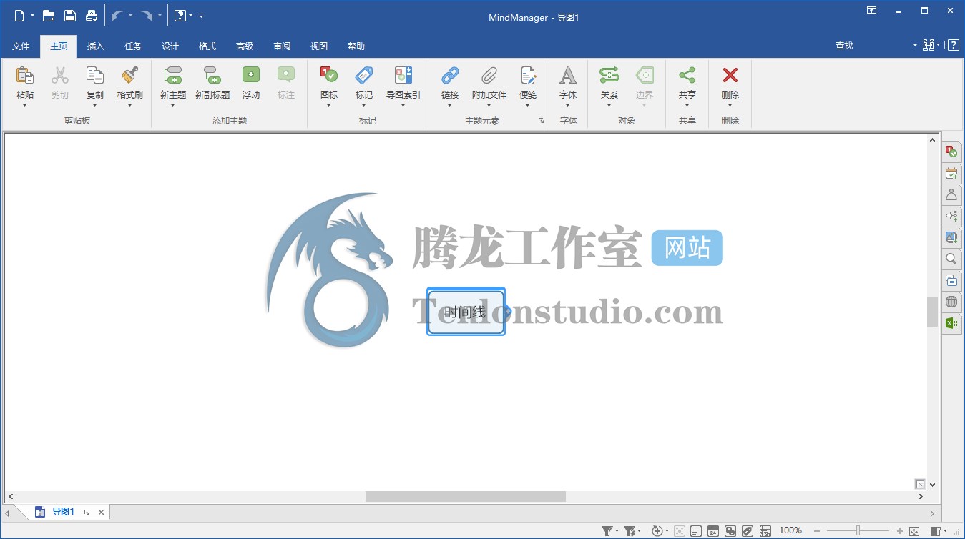This screenshot has height=539, width=965.
Task: Click the zoom out minus button
Action: coord(816,531)
